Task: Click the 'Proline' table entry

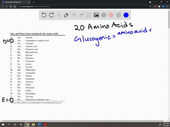Action: pos(29,76)
